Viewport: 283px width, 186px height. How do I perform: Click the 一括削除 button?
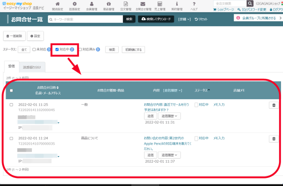[14, 36]
